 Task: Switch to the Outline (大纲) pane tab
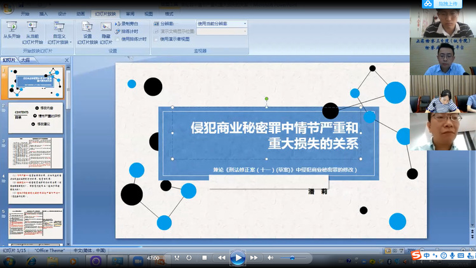click(25, 60)
